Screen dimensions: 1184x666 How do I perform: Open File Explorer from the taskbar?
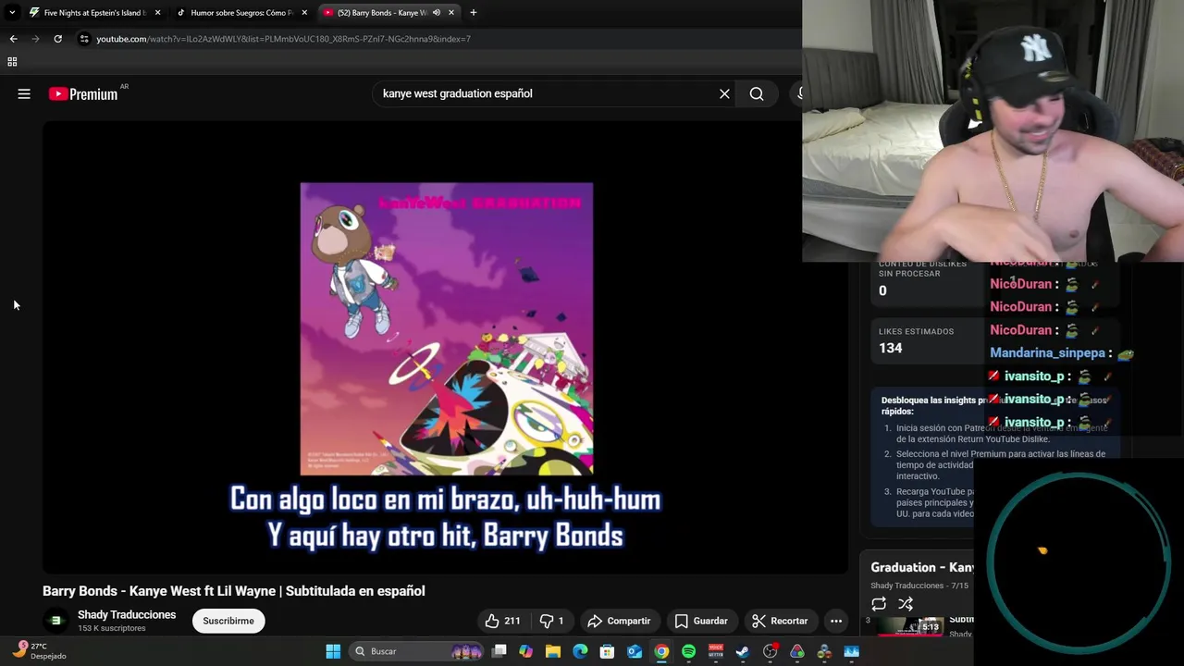553,651
